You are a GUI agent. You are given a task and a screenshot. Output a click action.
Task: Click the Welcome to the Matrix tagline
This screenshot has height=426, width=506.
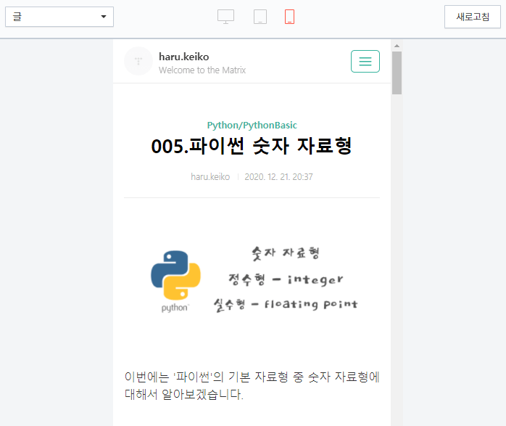click(x=202, y=70)
